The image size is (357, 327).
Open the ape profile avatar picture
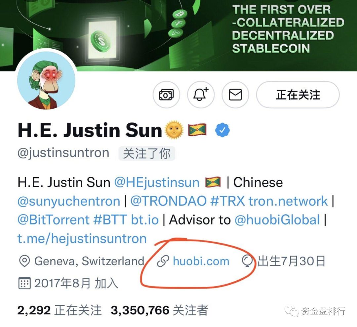[x=46, y=80]
